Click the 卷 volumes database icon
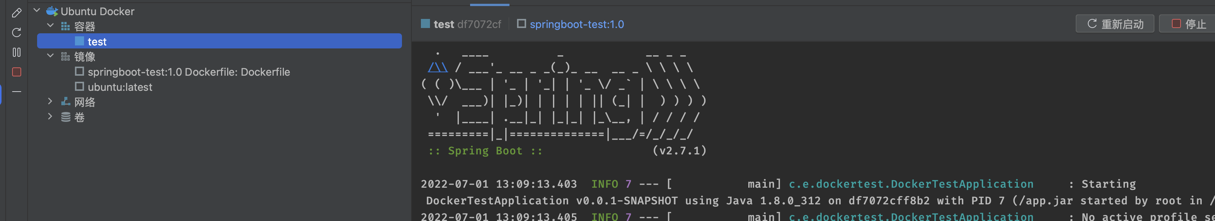The image size is (1215, 221). [66, 117]
